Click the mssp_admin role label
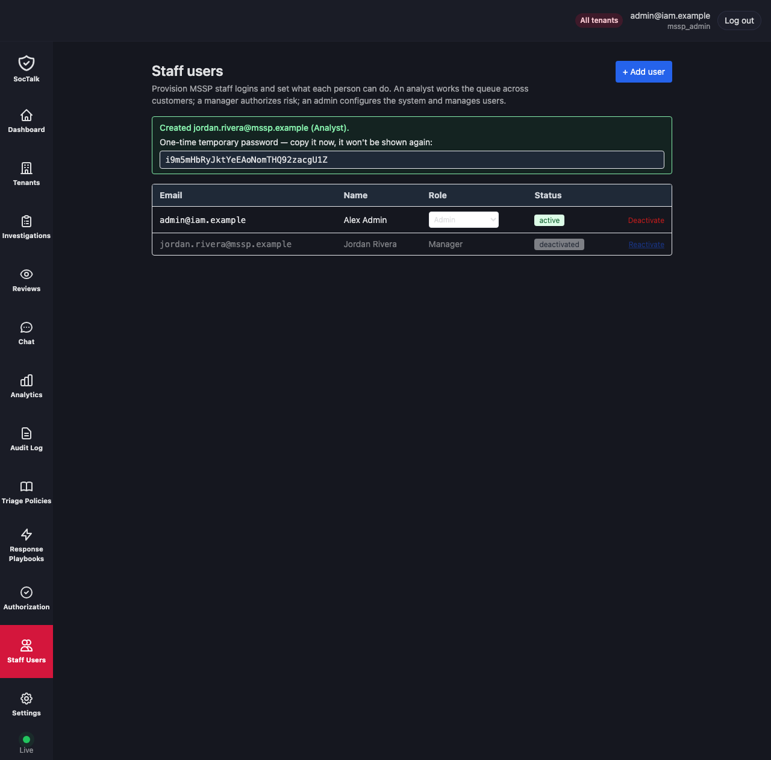 point(688,27)
